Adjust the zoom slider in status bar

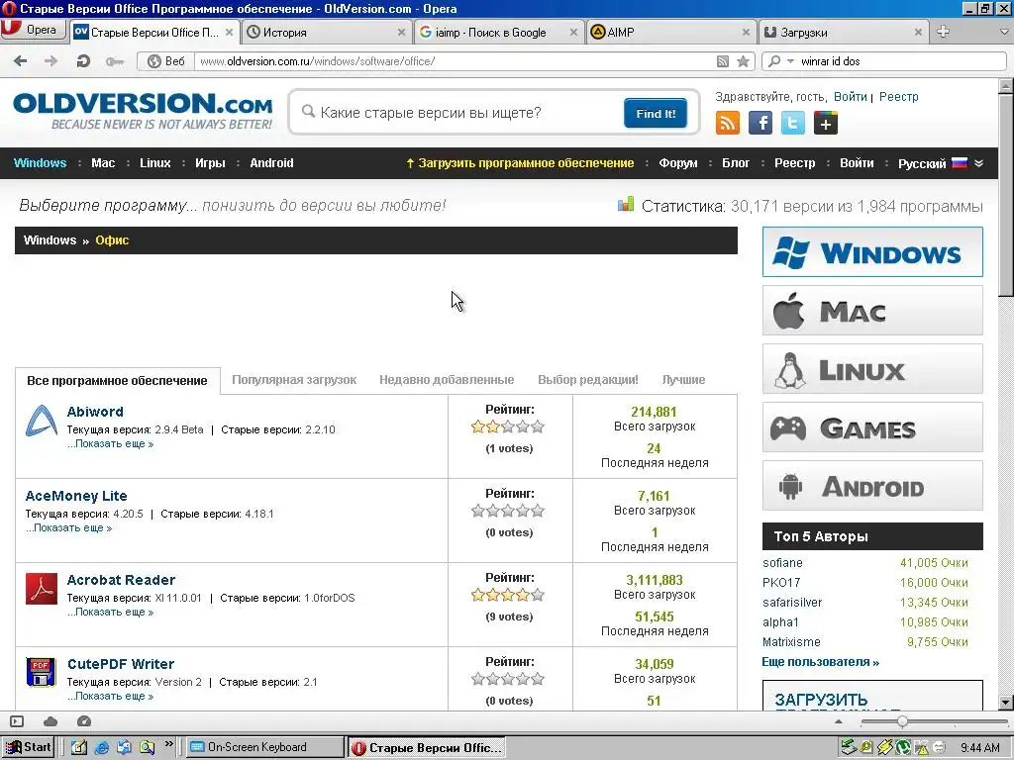[902, 721]
